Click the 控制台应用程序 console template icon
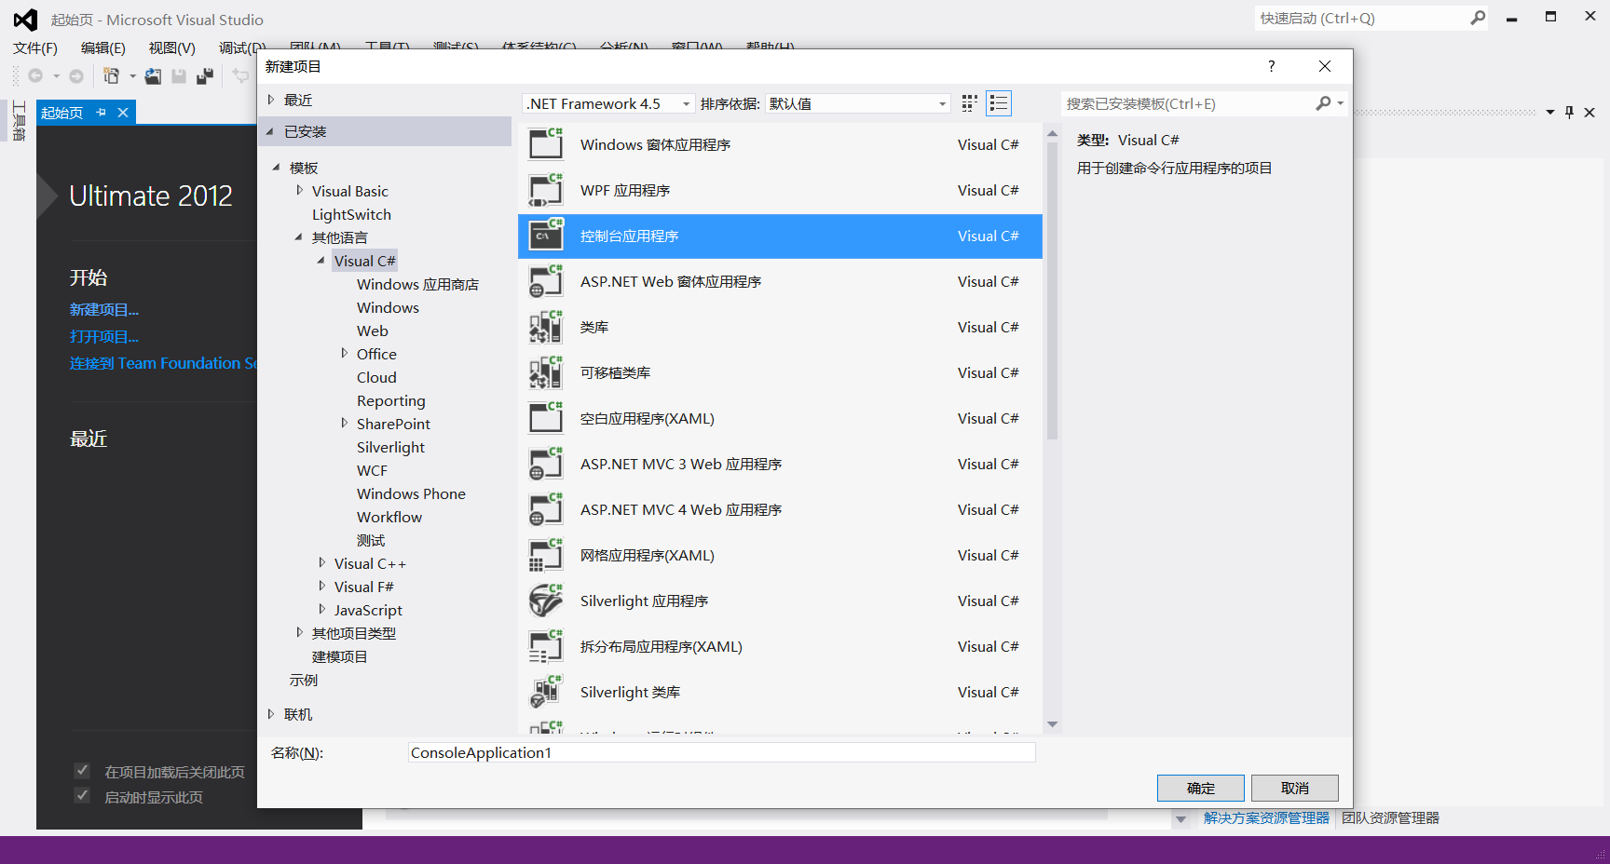The height and width of the screenshot is (864, 1610). pos(546,236)
